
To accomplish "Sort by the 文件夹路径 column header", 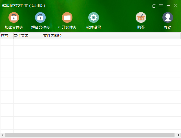I will tap(112, 36).
